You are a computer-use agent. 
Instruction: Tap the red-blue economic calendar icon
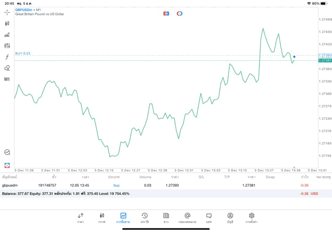pos(7,165)
